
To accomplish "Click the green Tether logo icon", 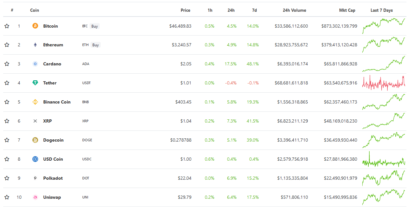I will click(35, 83).
